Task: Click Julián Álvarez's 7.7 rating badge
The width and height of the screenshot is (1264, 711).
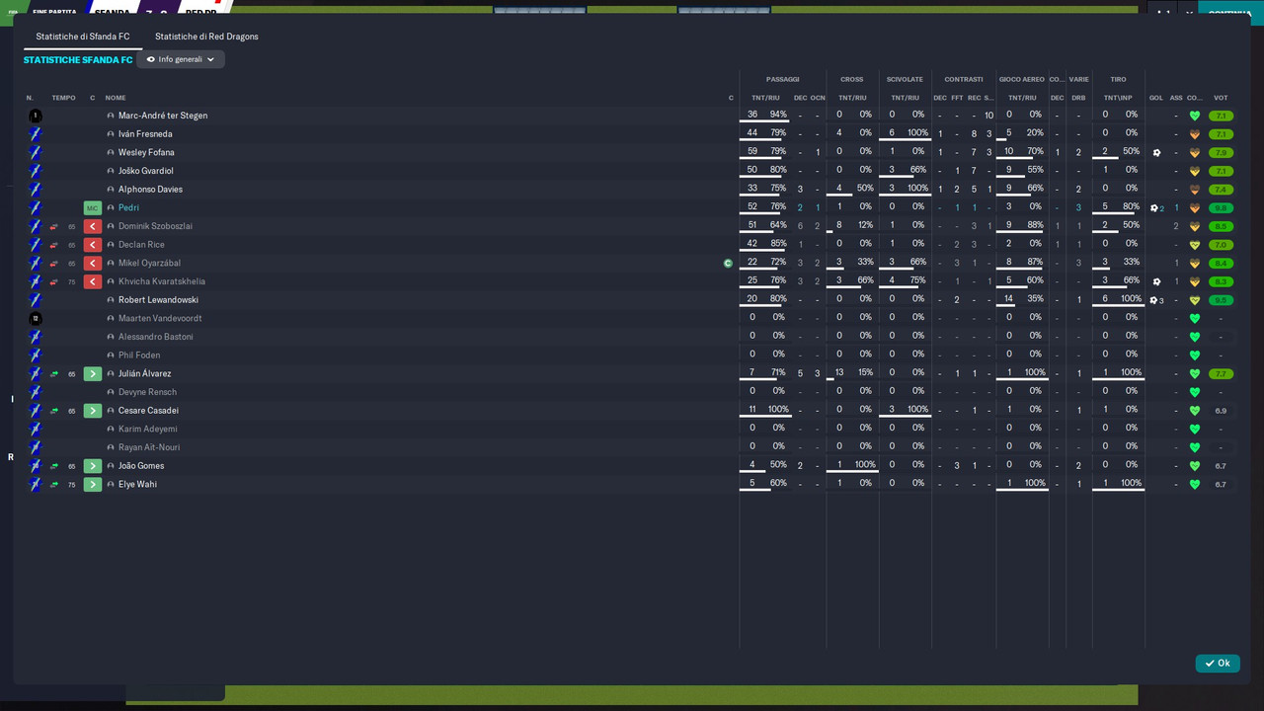Action: click(1221, 374)
